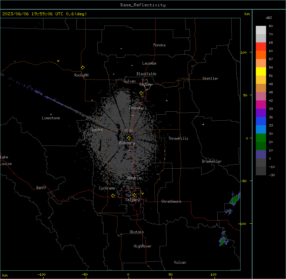The image size is (286, 279).
Task: Click the Stettler city label
Action: click(x=210, y=79)
